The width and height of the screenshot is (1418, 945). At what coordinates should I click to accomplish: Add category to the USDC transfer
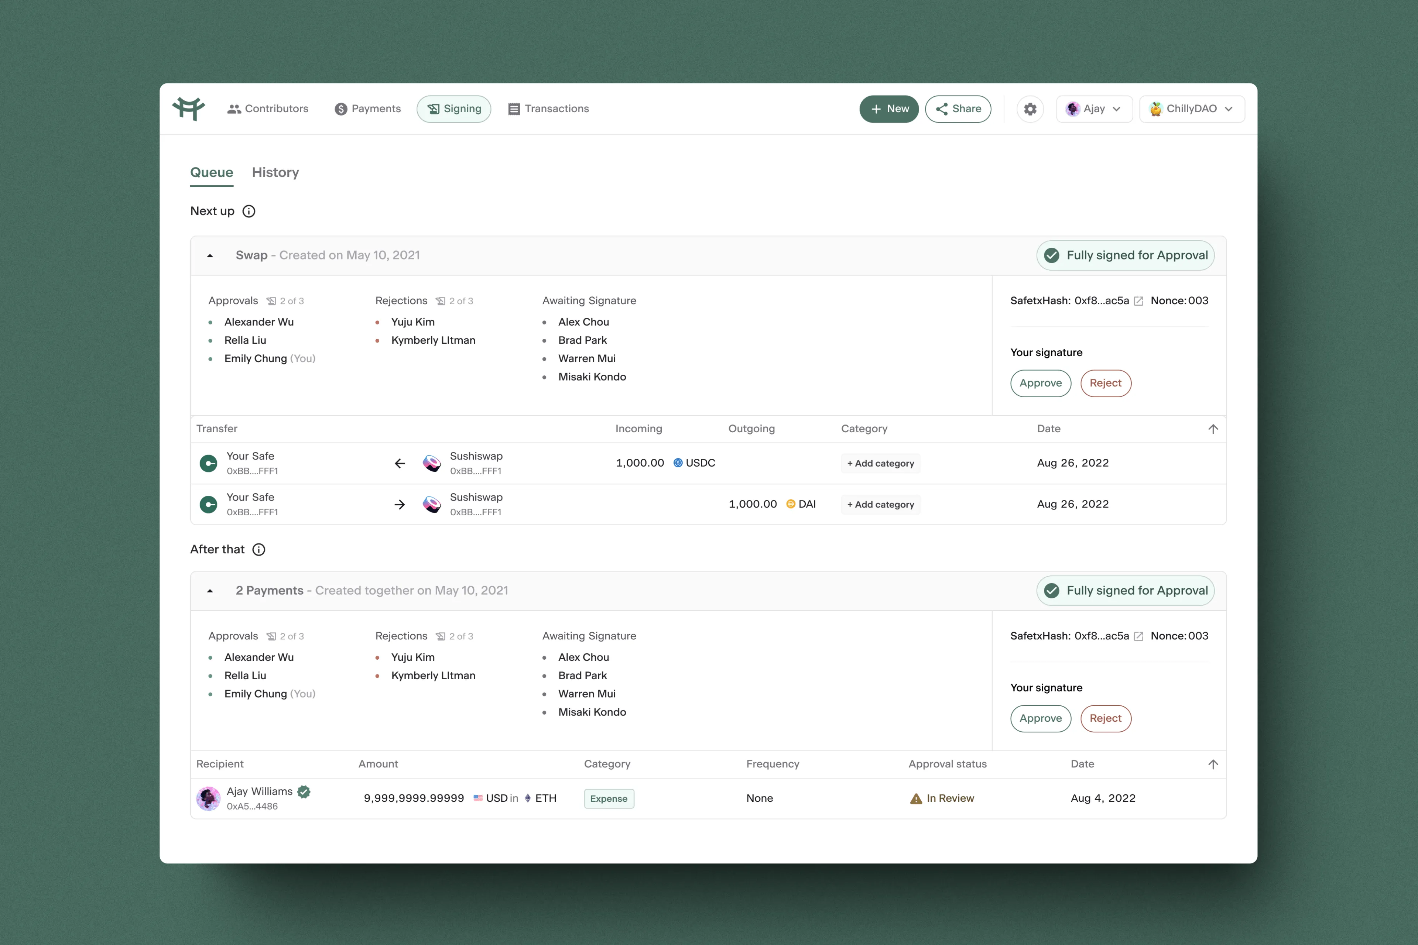point(880,464)
